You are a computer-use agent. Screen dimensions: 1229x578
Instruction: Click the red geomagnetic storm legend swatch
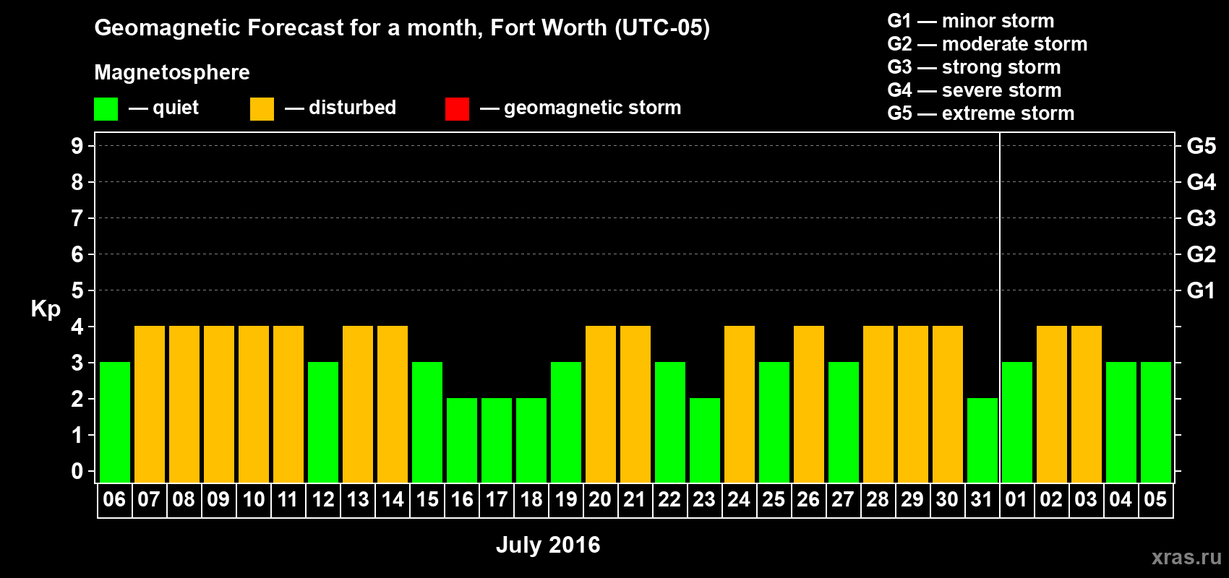click(x=457, y=109)
